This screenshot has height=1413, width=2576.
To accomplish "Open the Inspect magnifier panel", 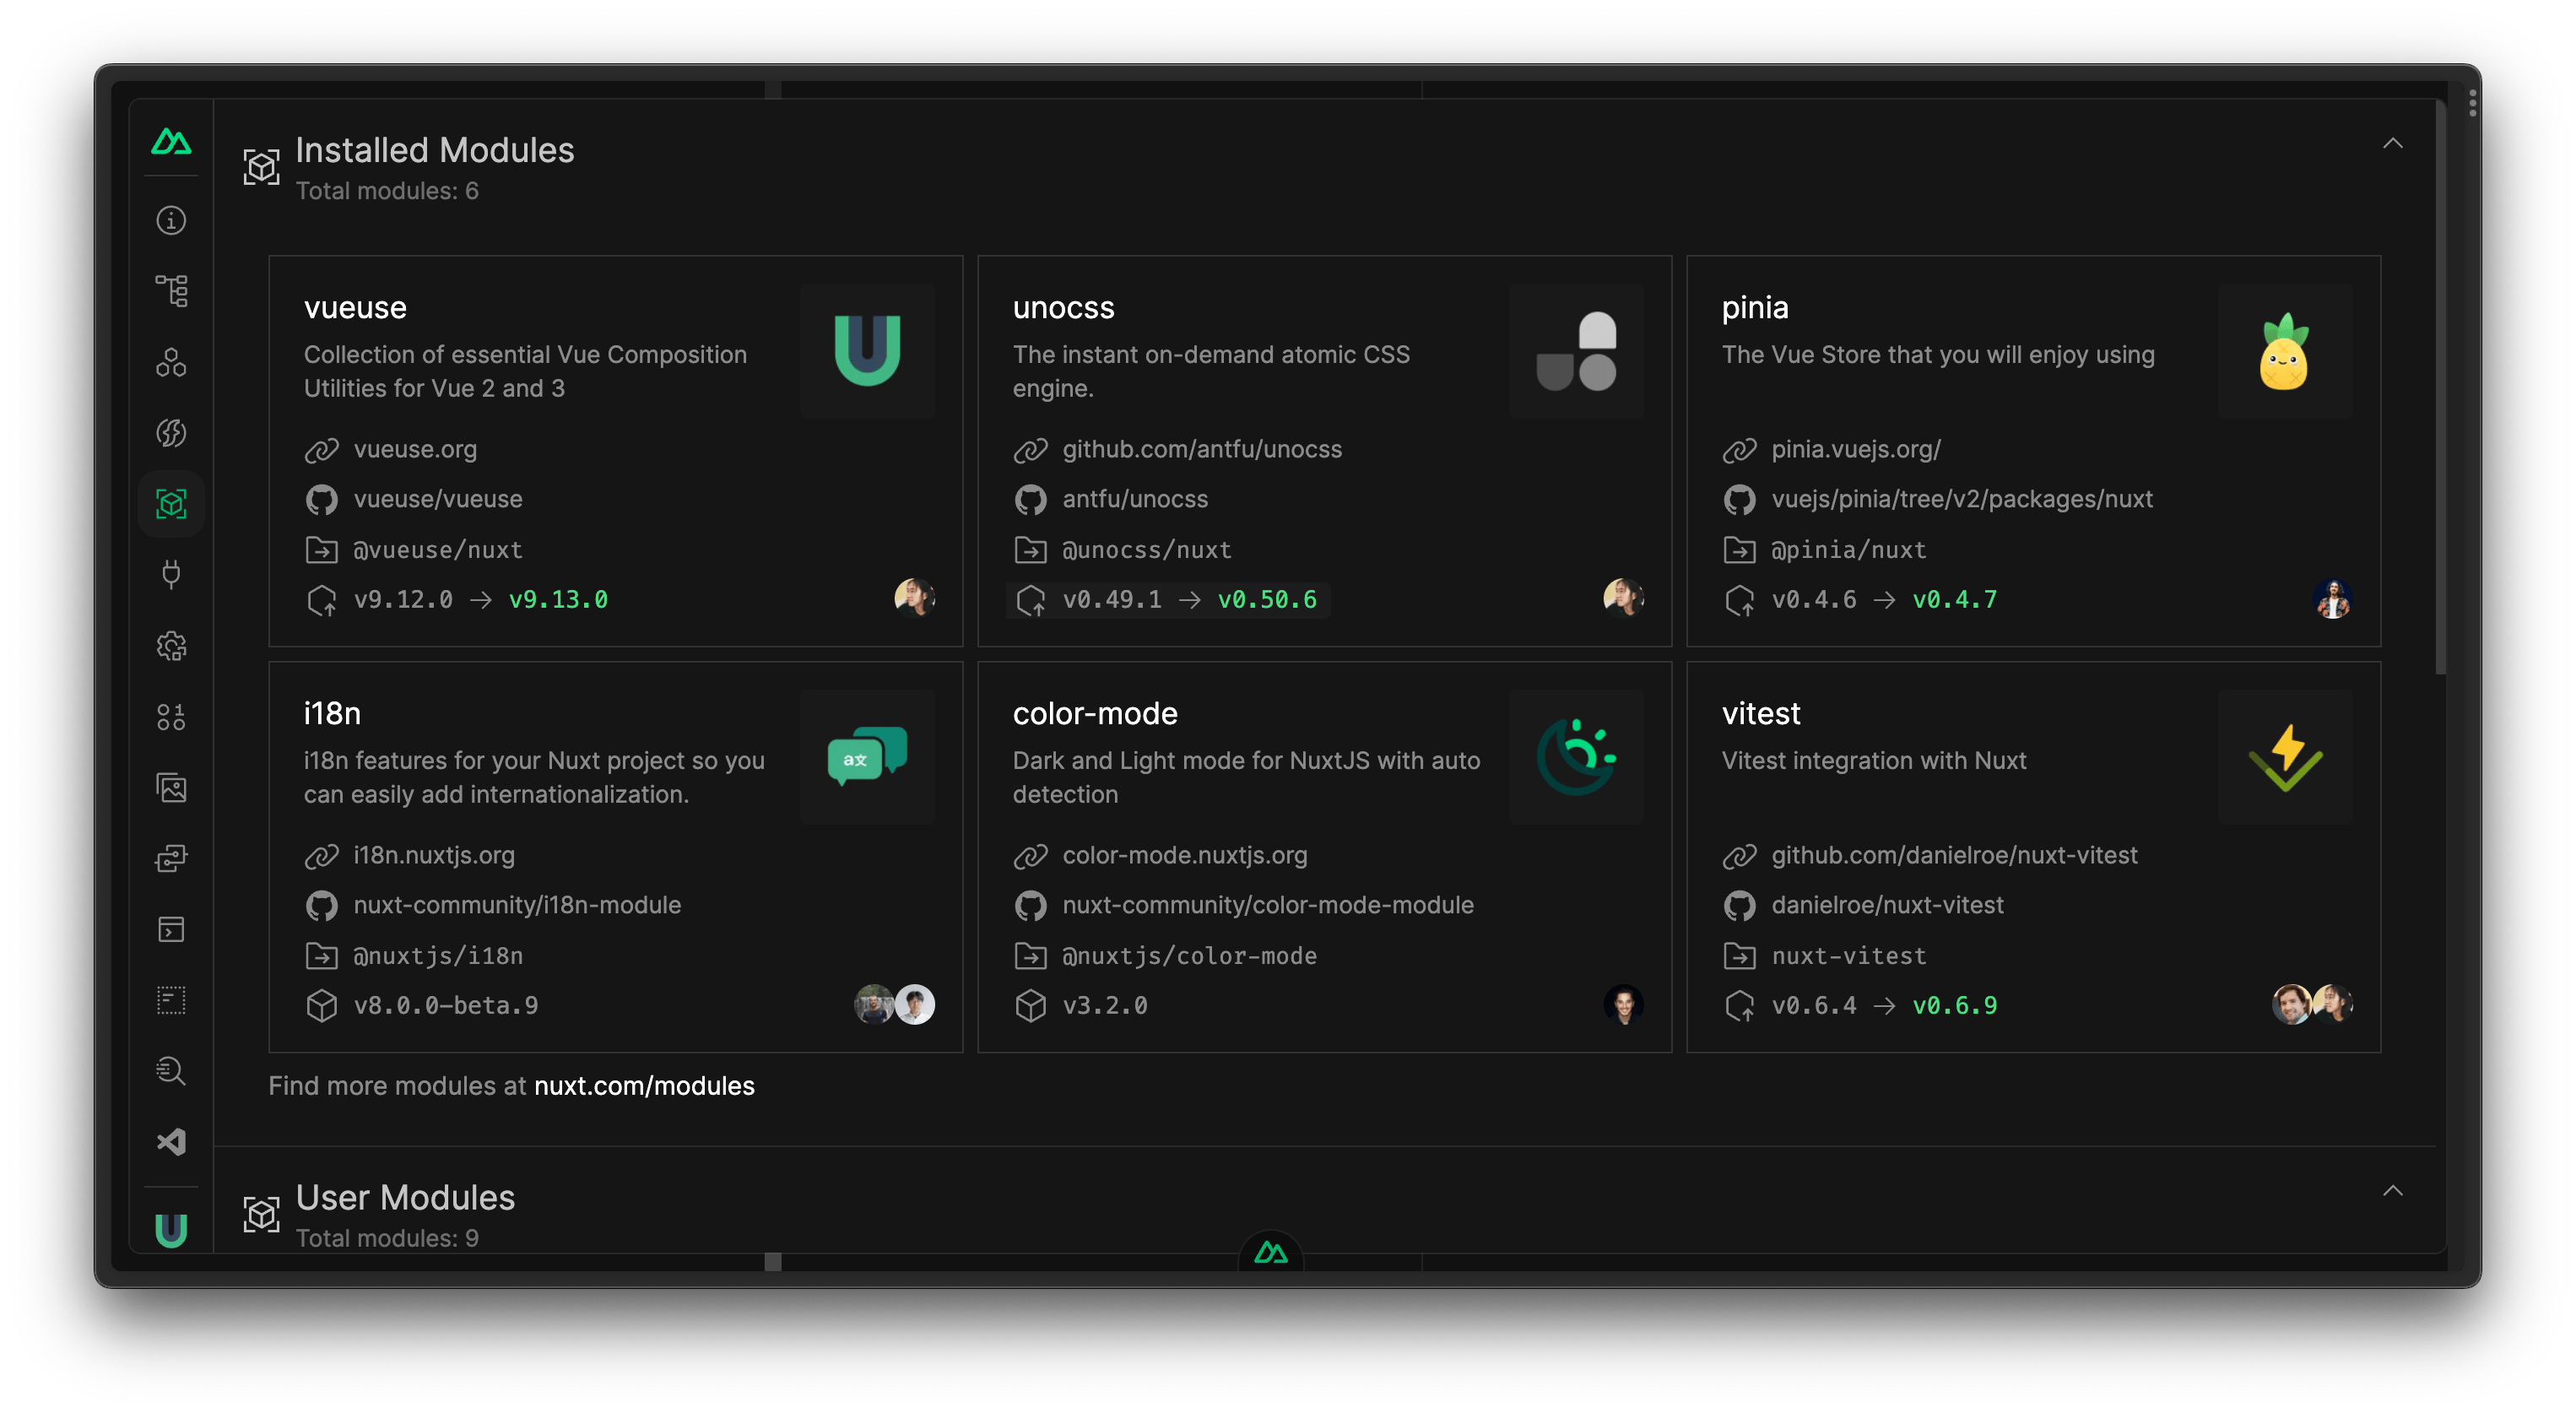I will coord(171,1071).
